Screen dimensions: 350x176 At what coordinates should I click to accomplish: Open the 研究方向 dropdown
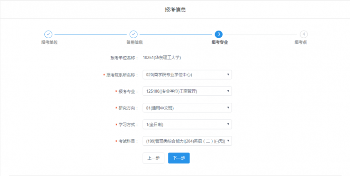pos(187,108)
